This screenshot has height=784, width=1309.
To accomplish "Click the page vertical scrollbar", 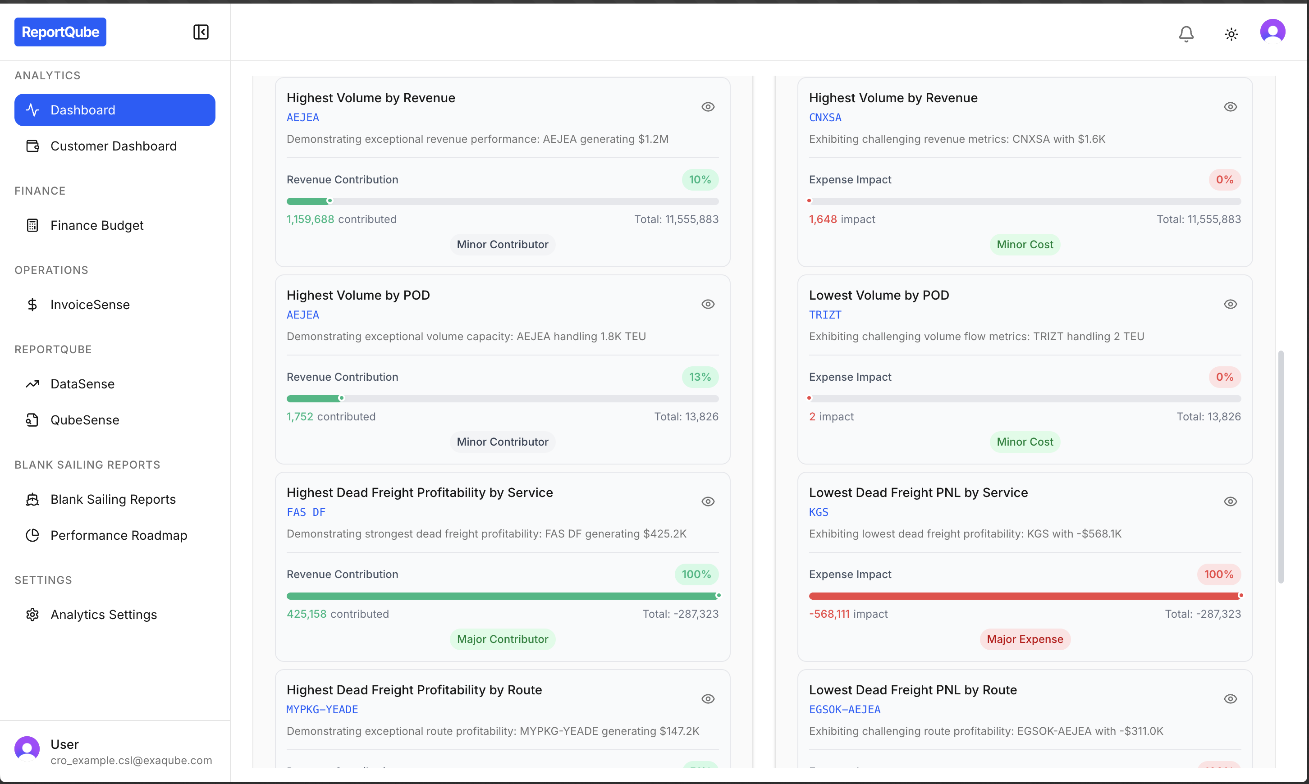I will tap(1281, 466).
